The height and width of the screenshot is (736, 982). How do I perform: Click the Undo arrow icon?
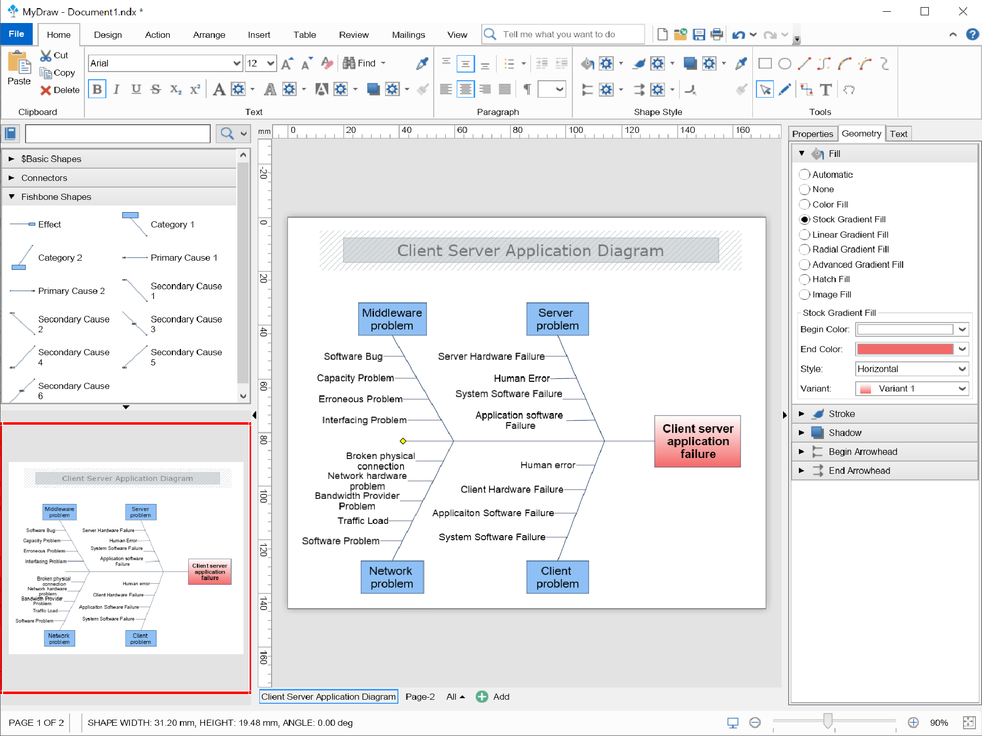pyautogui.click(x=738, y=34)
